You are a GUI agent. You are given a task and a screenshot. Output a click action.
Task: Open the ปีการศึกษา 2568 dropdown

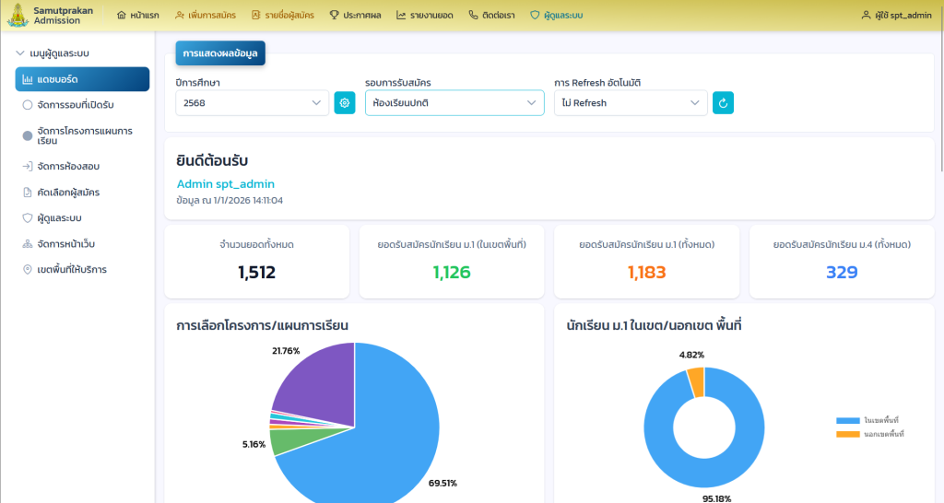tap(252, 103)
